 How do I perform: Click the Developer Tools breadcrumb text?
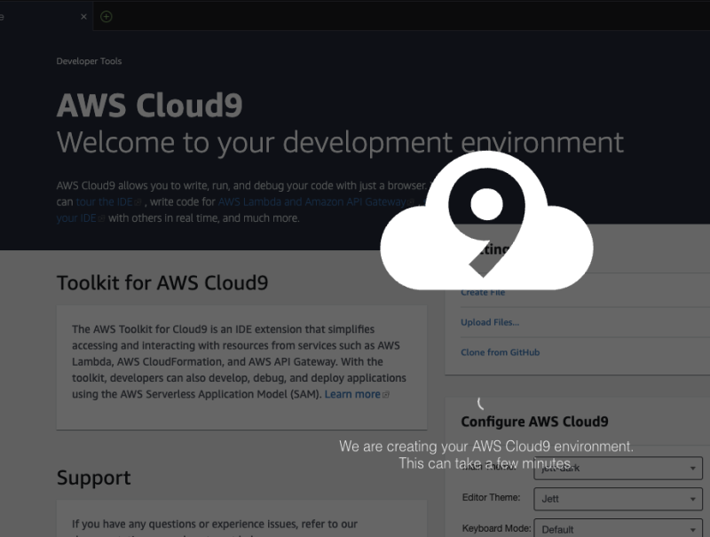coord(89,61)
